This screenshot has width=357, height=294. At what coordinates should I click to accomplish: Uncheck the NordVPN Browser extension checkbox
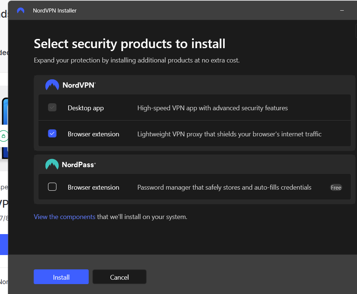(52, 134)
